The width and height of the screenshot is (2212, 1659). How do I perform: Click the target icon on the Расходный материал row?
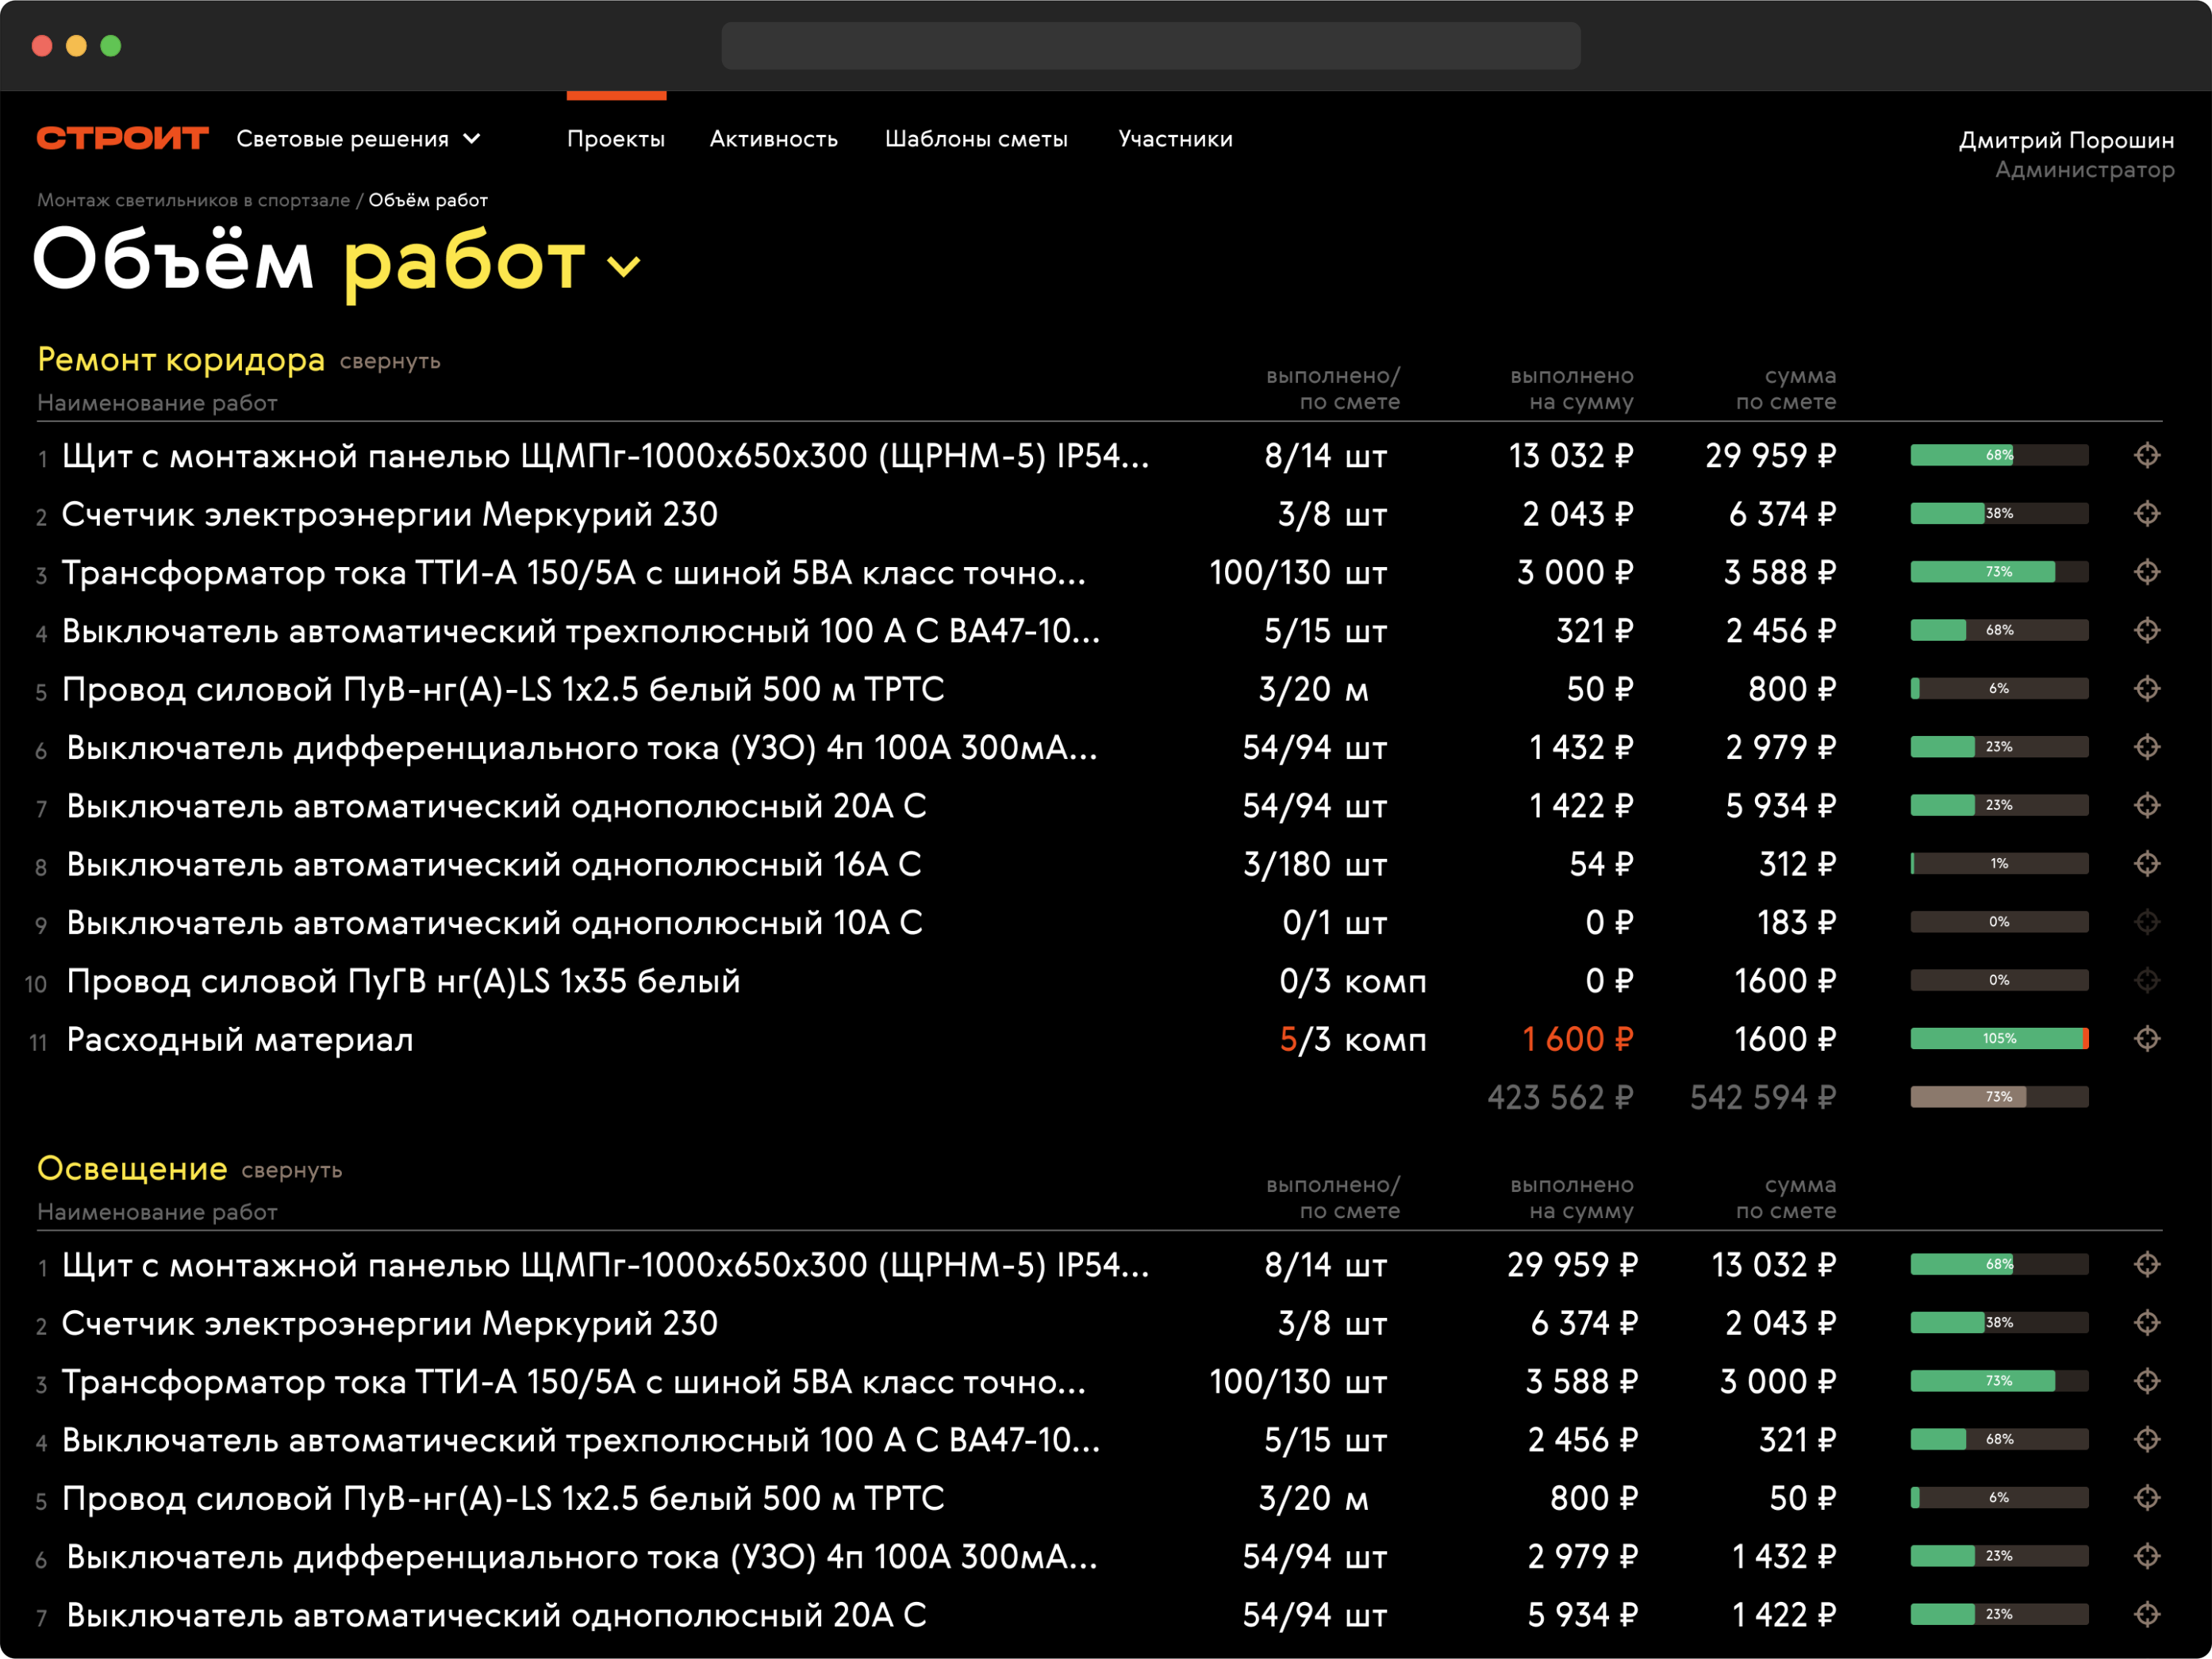click(x=2146, y=1038)
